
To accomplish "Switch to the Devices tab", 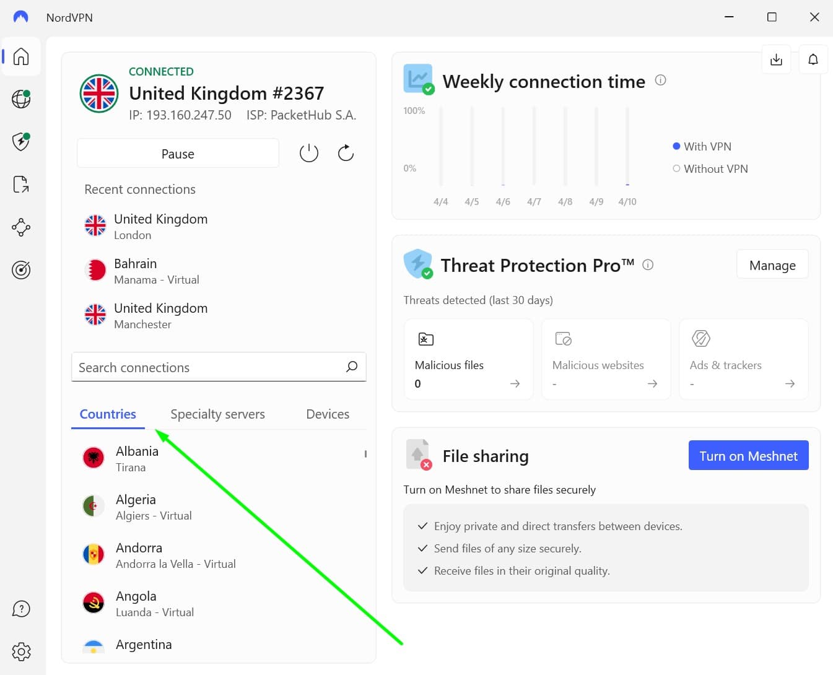I will tap(328, 414).
